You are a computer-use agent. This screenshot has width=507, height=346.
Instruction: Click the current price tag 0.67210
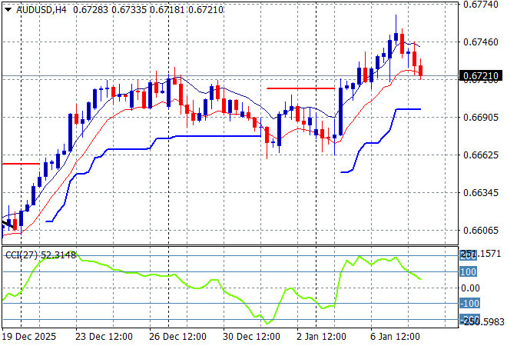tap(482, 76)
